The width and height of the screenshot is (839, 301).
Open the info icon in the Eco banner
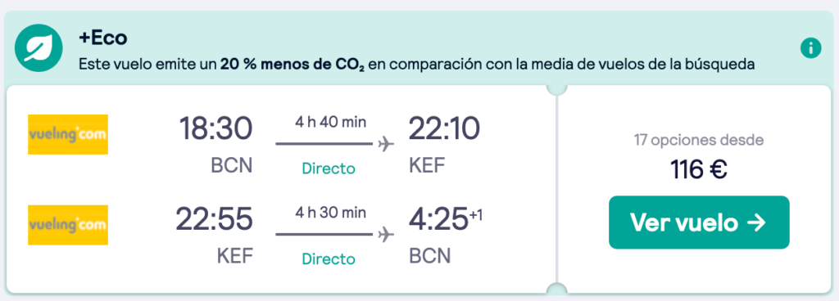coord(810,48)
